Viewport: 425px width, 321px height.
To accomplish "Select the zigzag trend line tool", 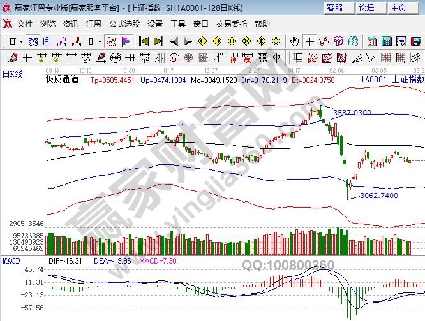I will coord(324,41).
